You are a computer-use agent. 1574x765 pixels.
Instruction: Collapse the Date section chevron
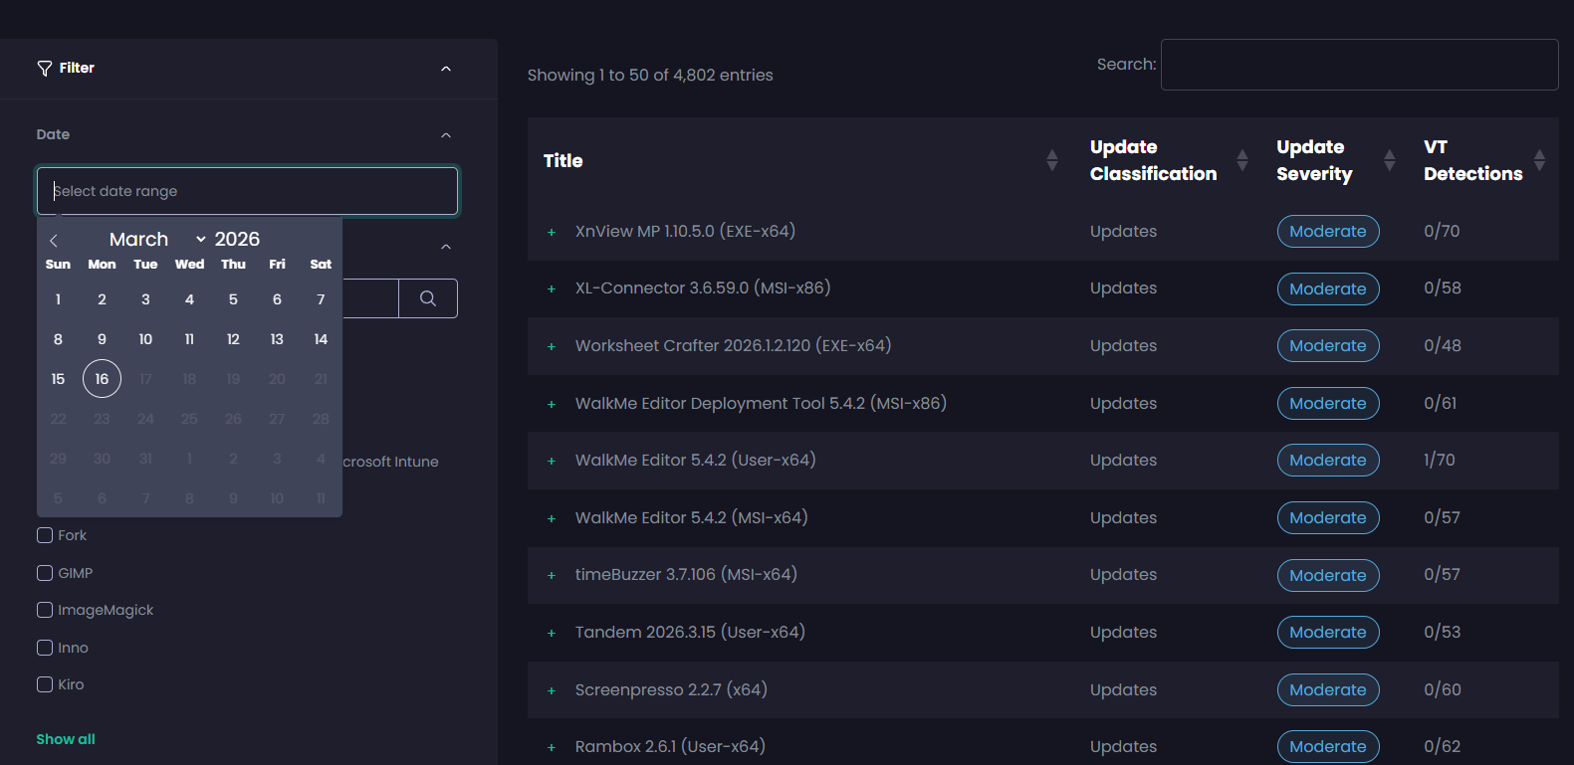tap(446, 135)
